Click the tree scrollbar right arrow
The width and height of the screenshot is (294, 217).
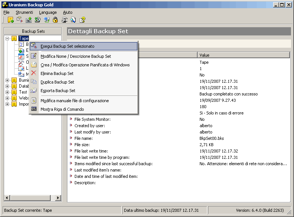click(58, 198)
